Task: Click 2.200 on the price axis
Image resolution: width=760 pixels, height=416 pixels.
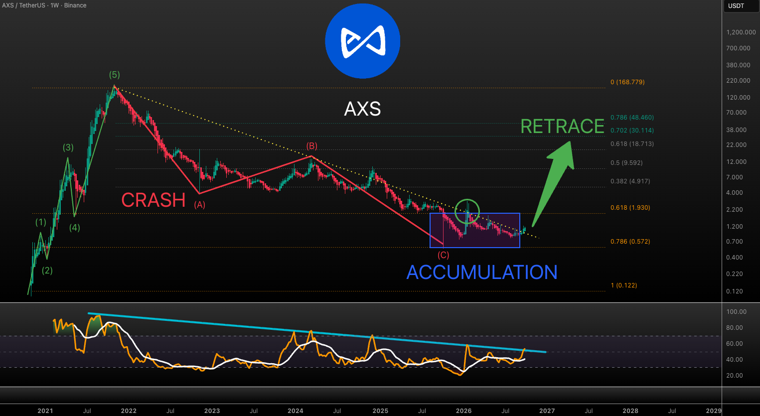Action: (x=735, y=210)
